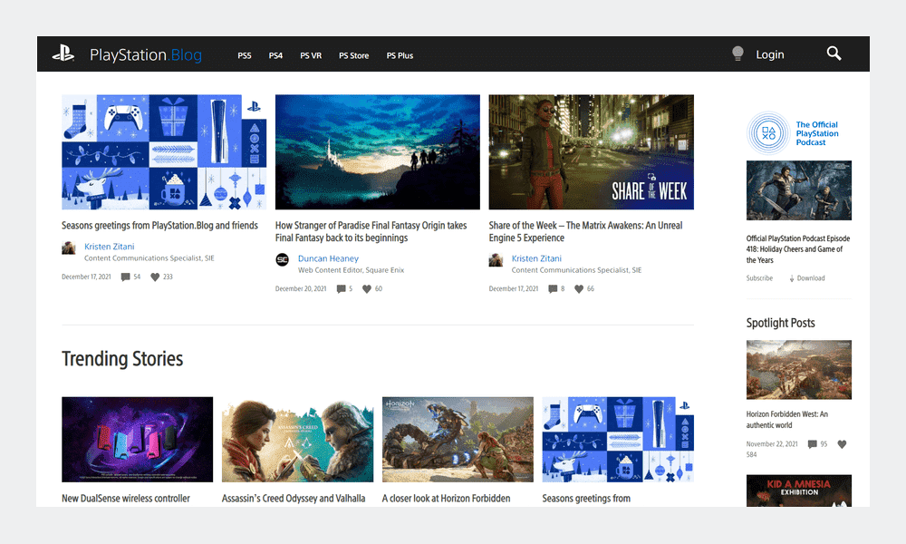Click the Share of the Week Matrix thumbnail
The image size is (906, 544).
[x=591, y=152]
